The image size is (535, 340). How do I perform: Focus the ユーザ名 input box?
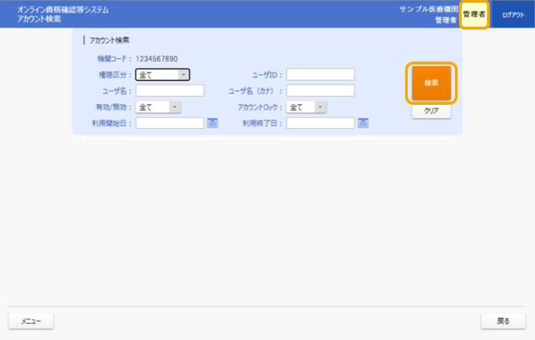[170, 91]
